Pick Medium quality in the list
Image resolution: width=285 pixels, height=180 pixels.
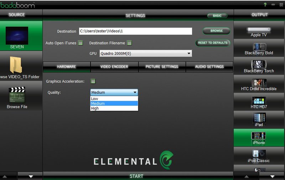tap(114, 104)
